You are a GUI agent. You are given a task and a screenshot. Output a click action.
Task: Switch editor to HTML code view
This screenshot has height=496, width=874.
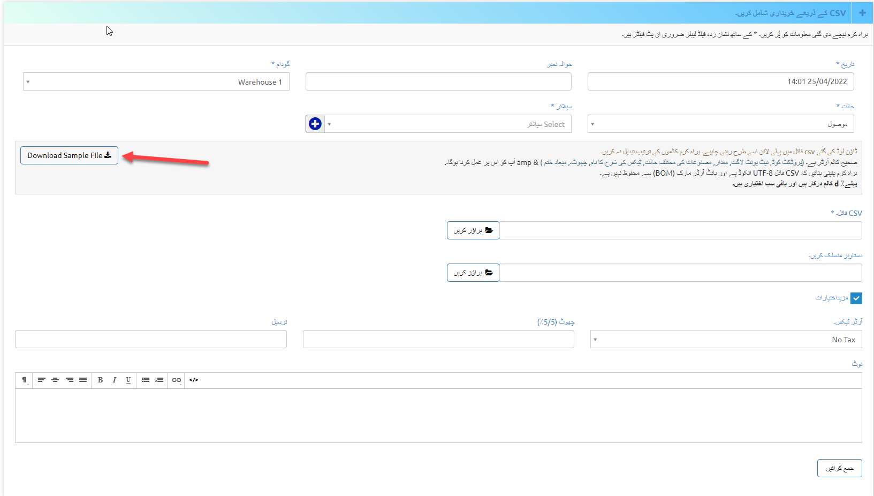point(194,380)
